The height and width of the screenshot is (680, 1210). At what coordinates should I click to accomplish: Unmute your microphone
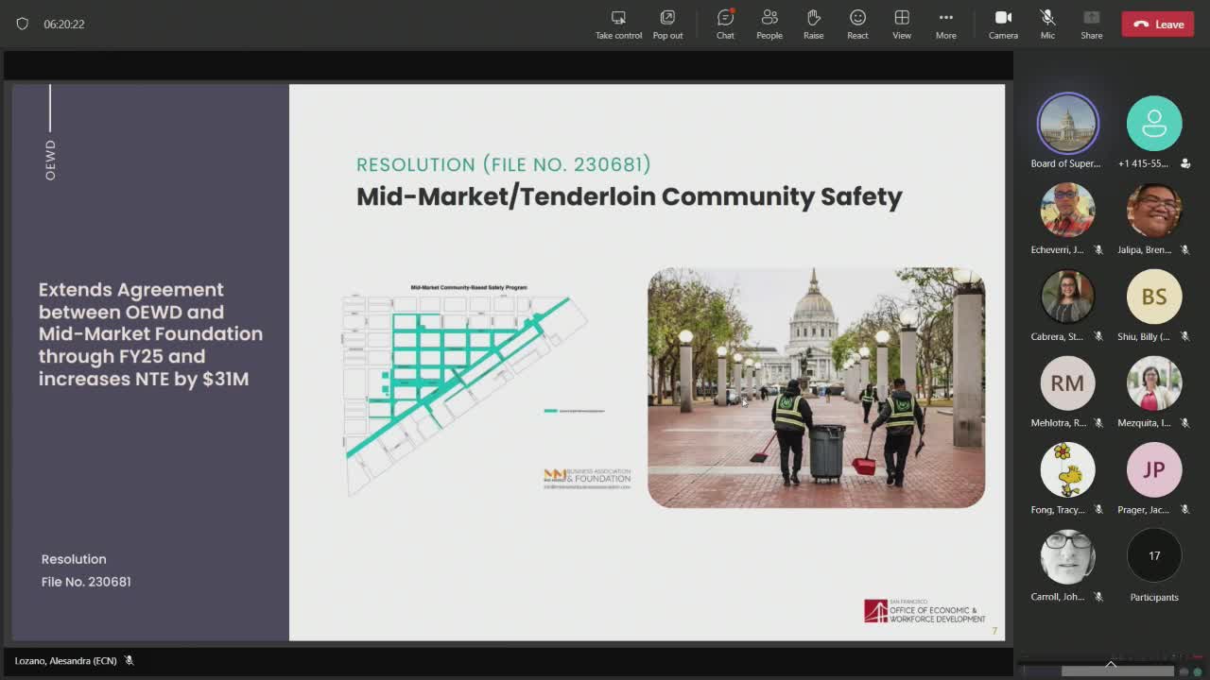(x=1046, y=23)
